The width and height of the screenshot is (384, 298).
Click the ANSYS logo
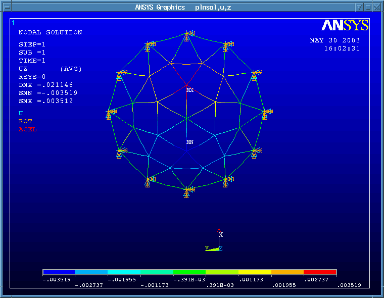coord(345,25)
